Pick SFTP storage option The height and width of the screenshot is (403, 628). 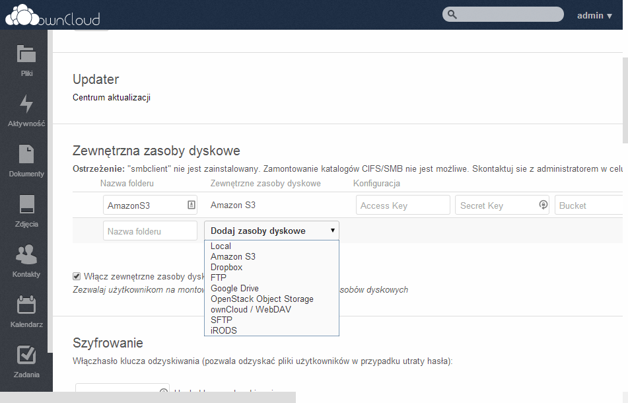click(271, 320)
